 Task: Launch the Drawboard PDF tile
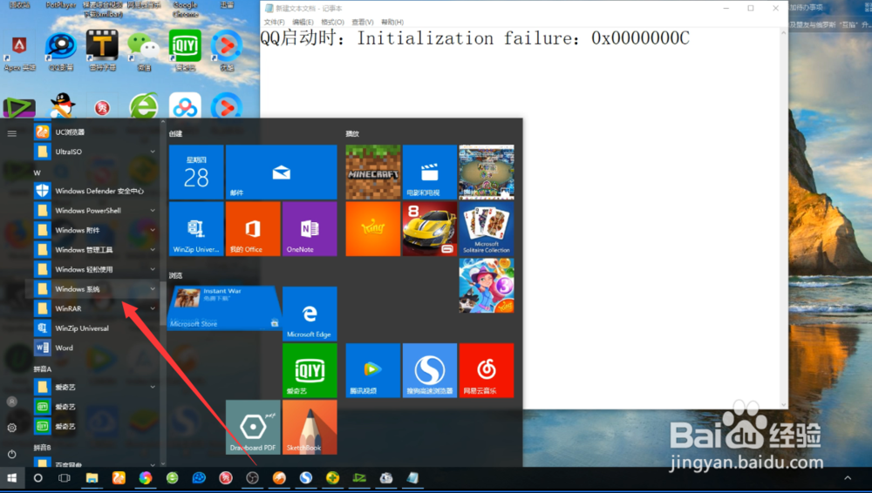pos(253,427)
